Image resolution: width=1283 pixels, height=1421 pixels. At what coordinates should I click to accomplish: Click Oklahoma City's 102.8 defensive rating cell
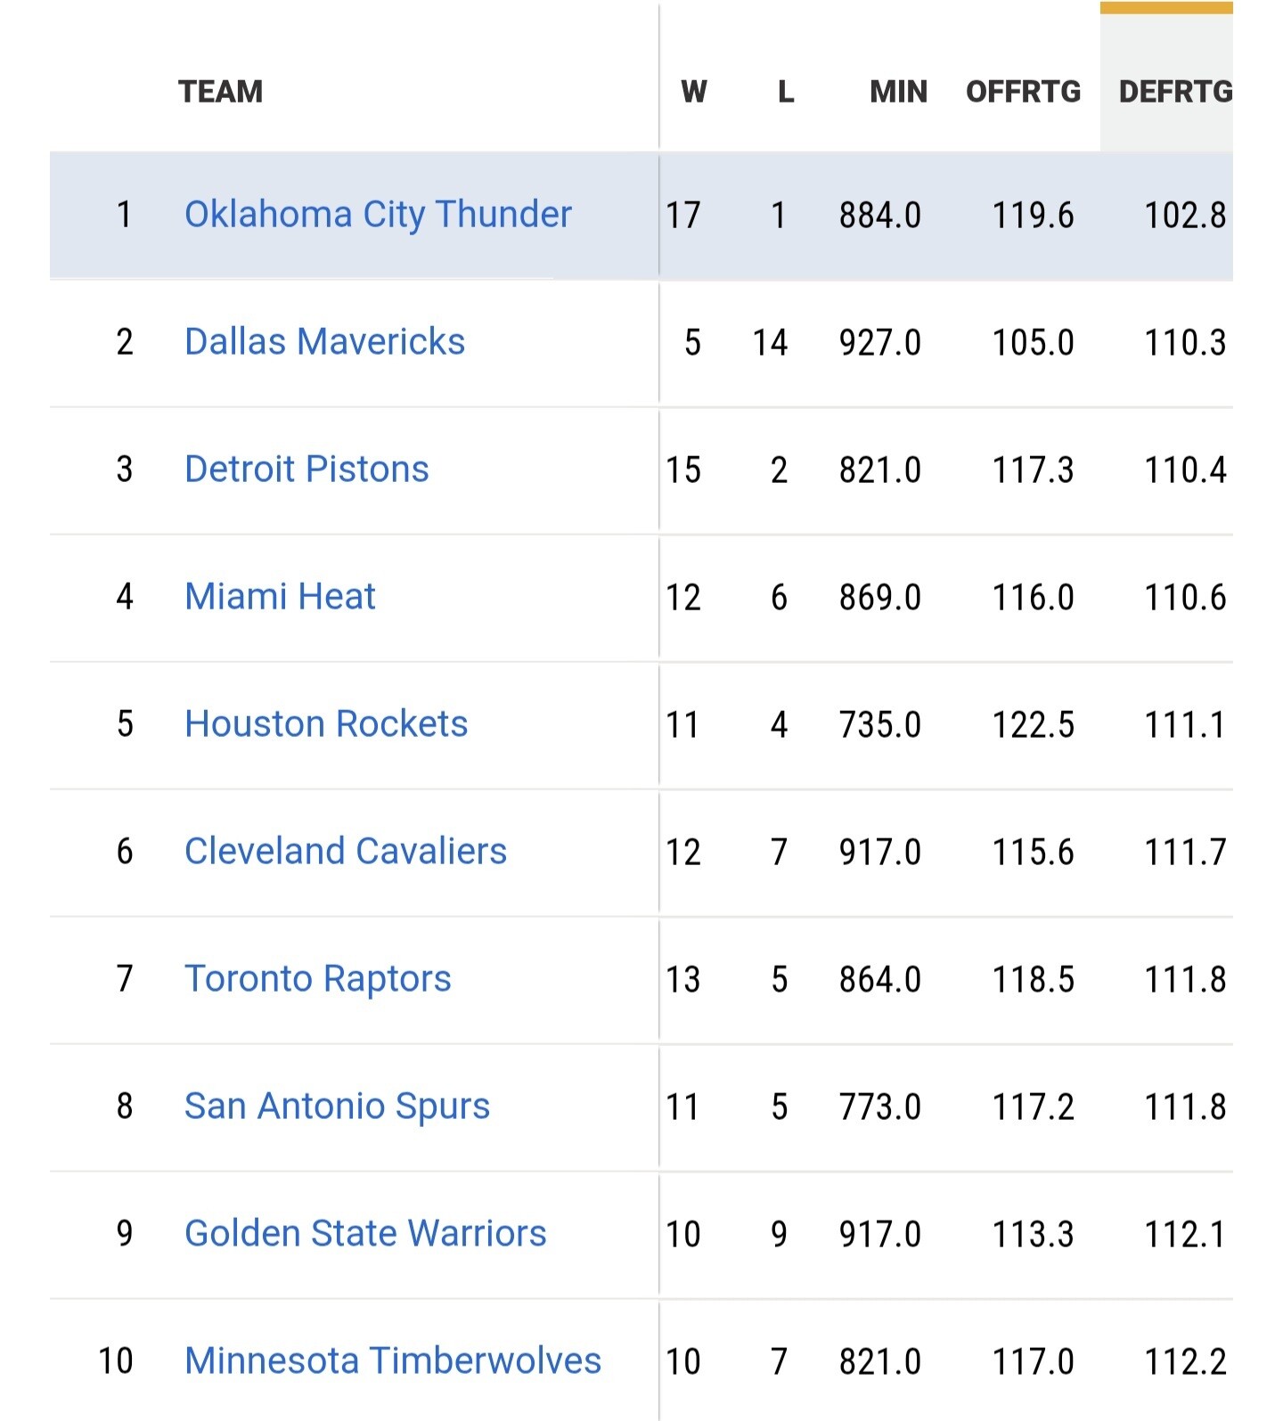pyautogui.click(x=1185, y=216)
